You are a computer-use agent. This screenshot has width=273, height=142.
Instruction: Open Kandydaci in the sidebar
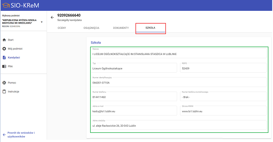pos(14,58)
